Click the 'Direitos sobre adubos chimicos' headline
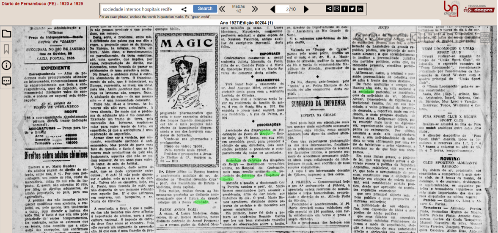The image size is (498, 233). click(56, 155)
